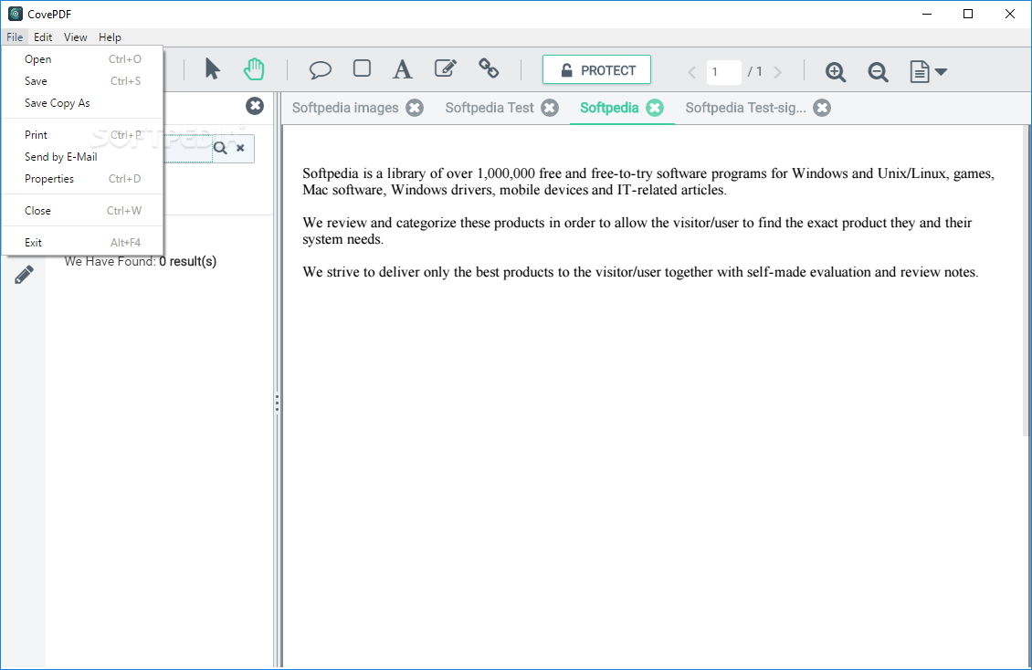The width and height of the screenshot is (1032, 670).
Task: Choose the rectangle shape tool
Action: (x=362, y=68)
